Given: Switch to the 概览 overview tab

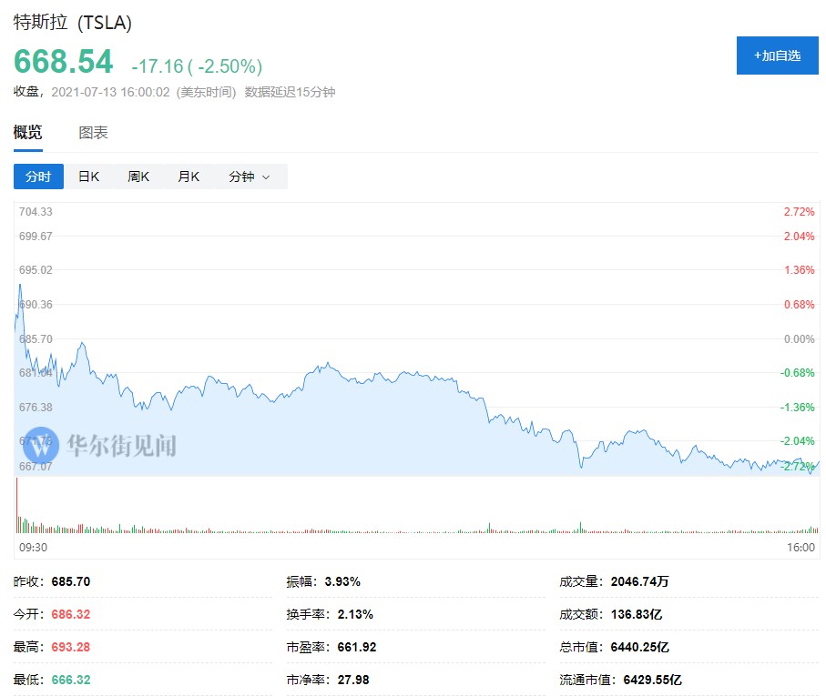Looking at the screenshot, I should 27,133.
